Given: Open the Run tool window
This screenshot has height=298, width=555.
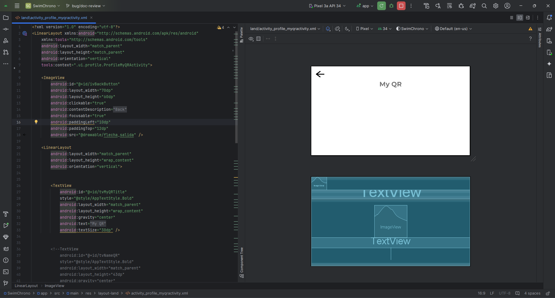Looking at the screenshot, I should click(6, 226).
